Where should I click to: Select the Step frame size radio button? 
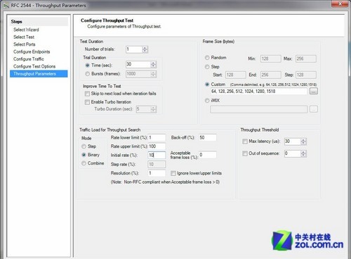(x=207, y=67)
